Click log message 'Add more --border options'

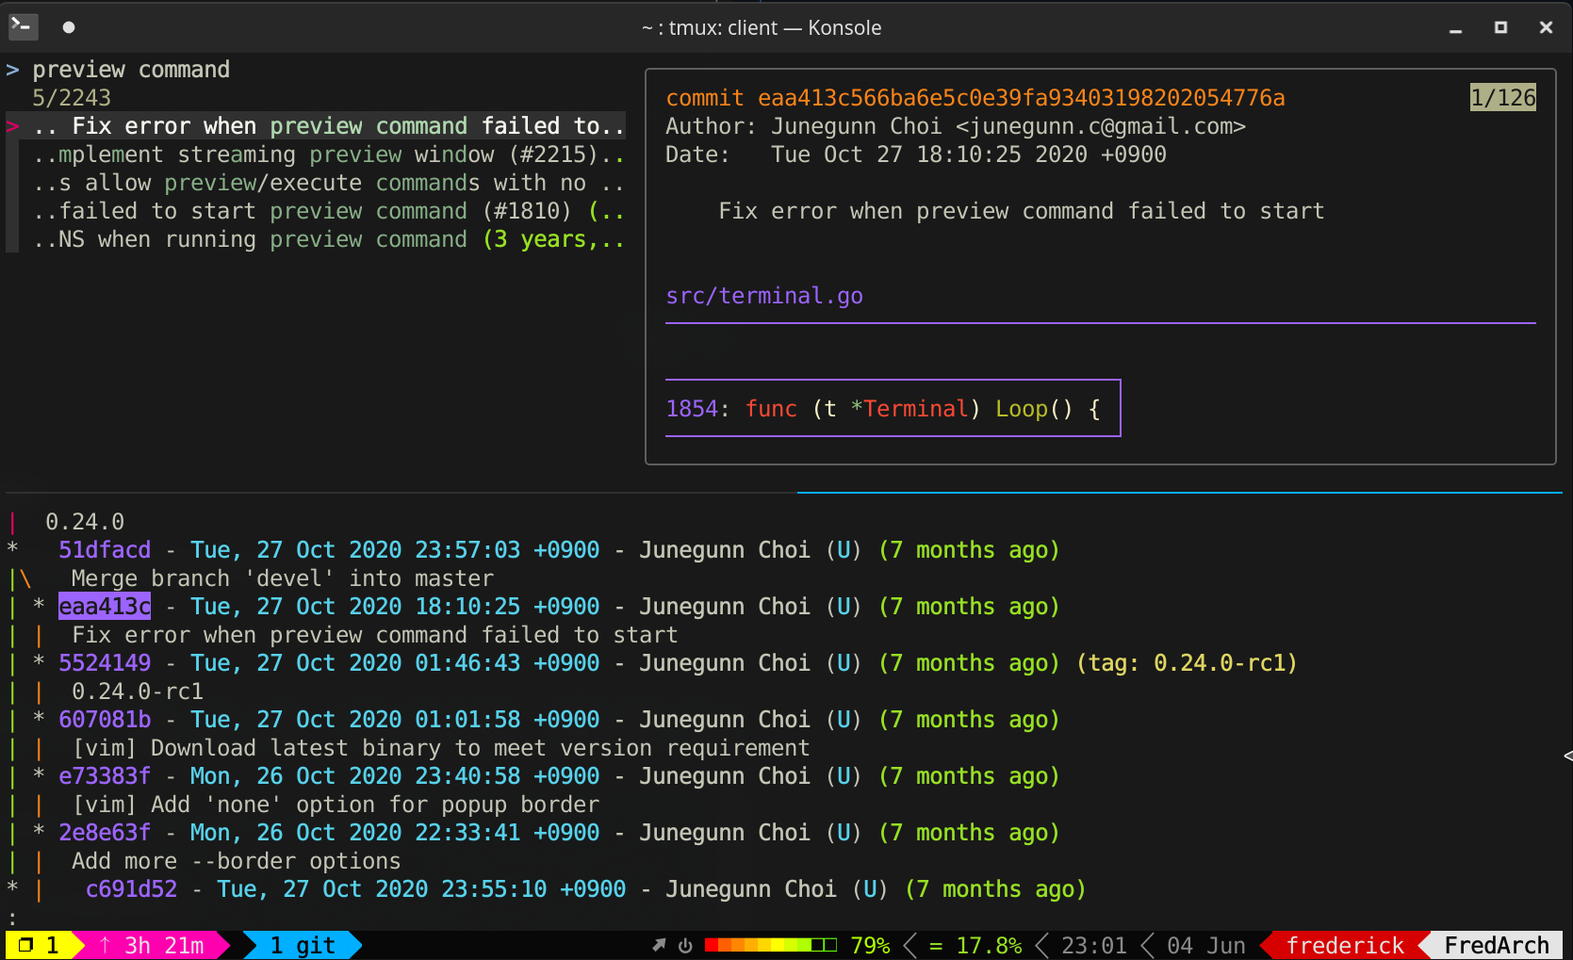click(x=237, y=861)
